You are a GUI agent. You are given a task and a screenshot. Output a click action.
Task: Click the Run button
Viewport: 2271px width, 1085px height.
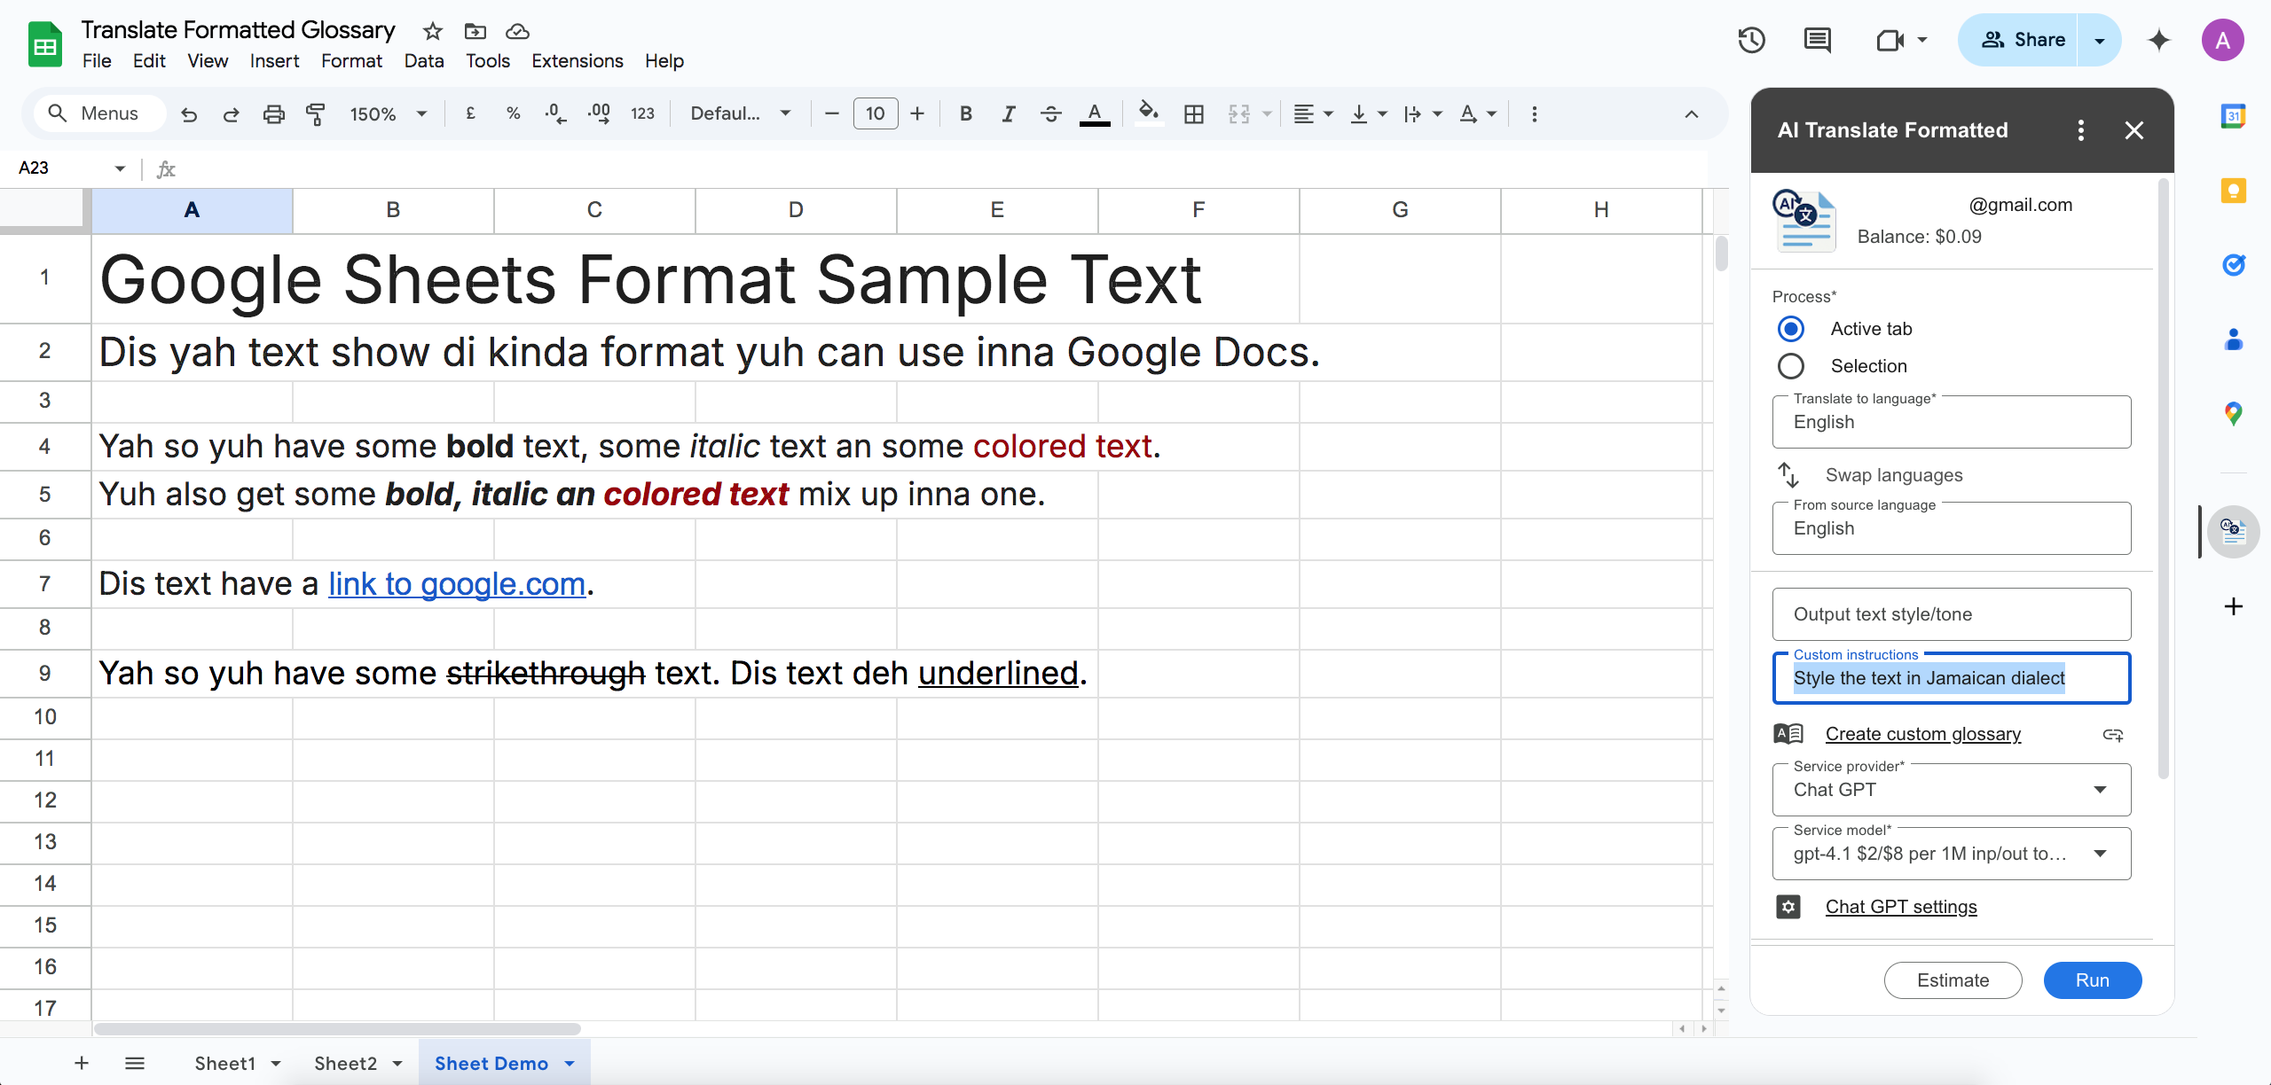2092,980
